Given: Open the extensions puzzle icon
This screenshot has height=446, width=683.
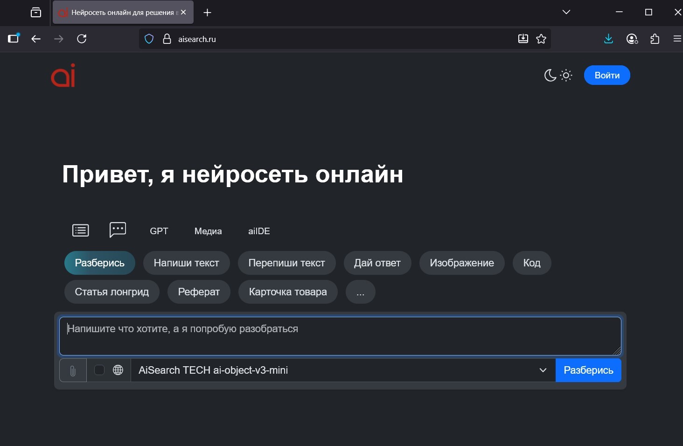Looking at the screenshot, I should [x=655, y=39].
